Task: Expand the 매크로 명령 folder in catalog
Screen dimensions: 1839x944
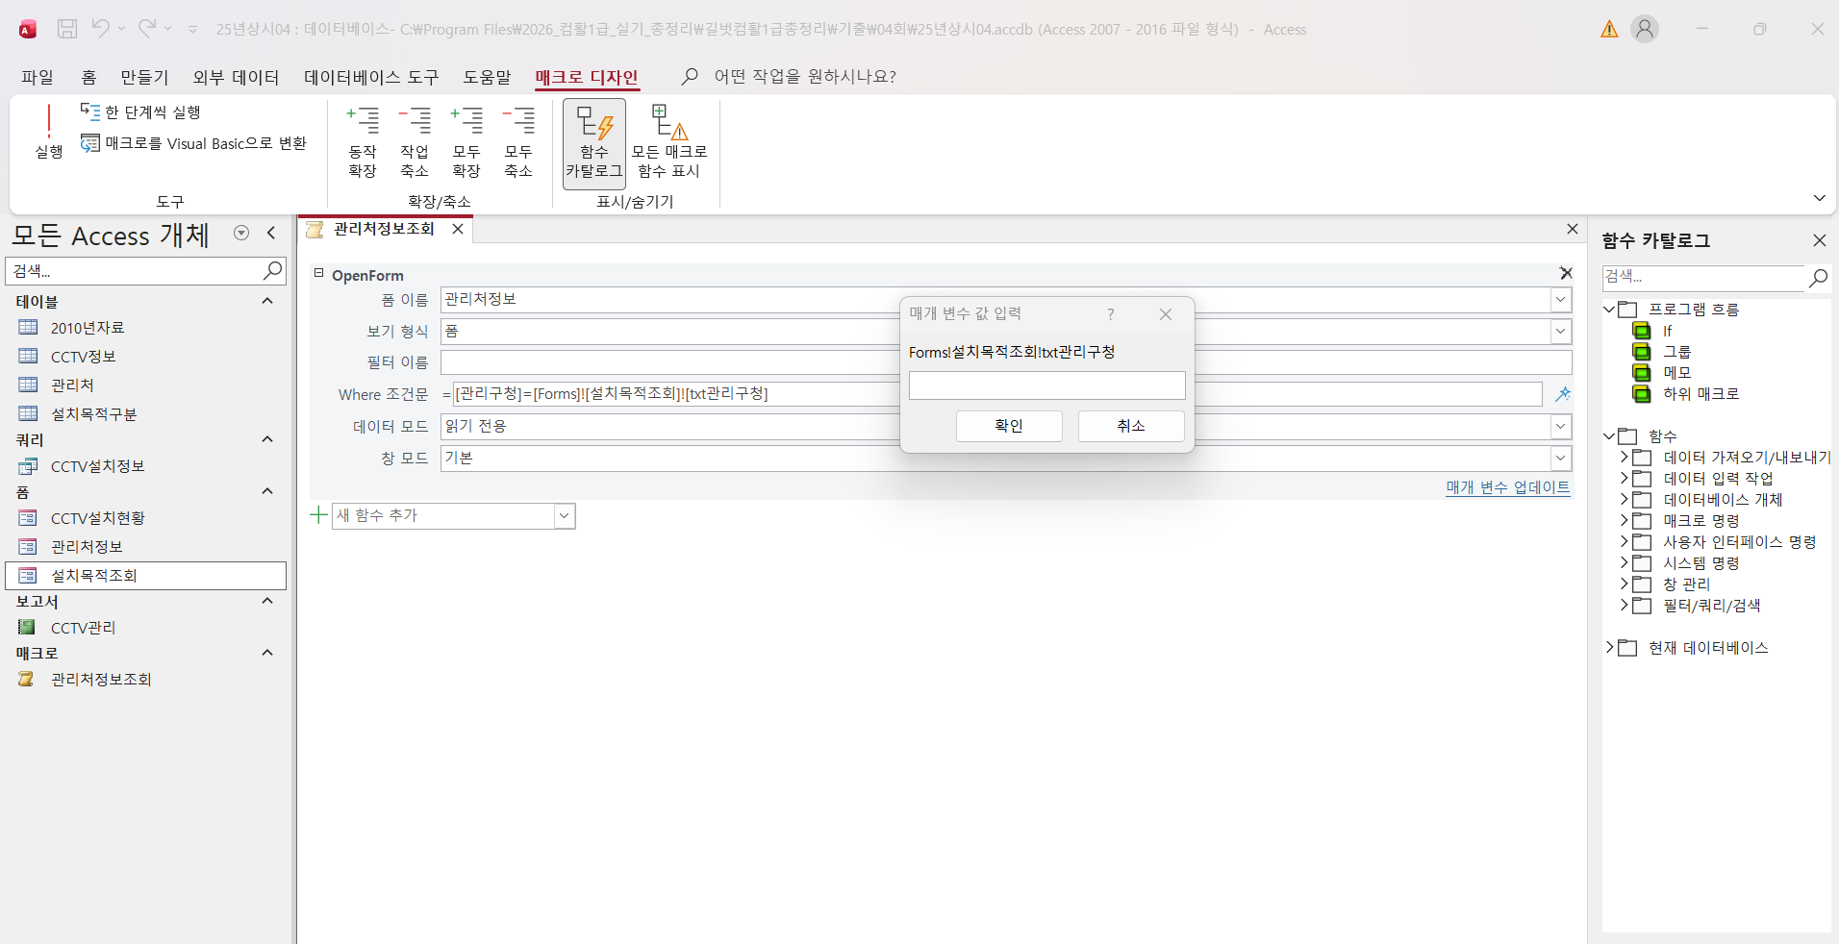Action: coord(1625,520)
